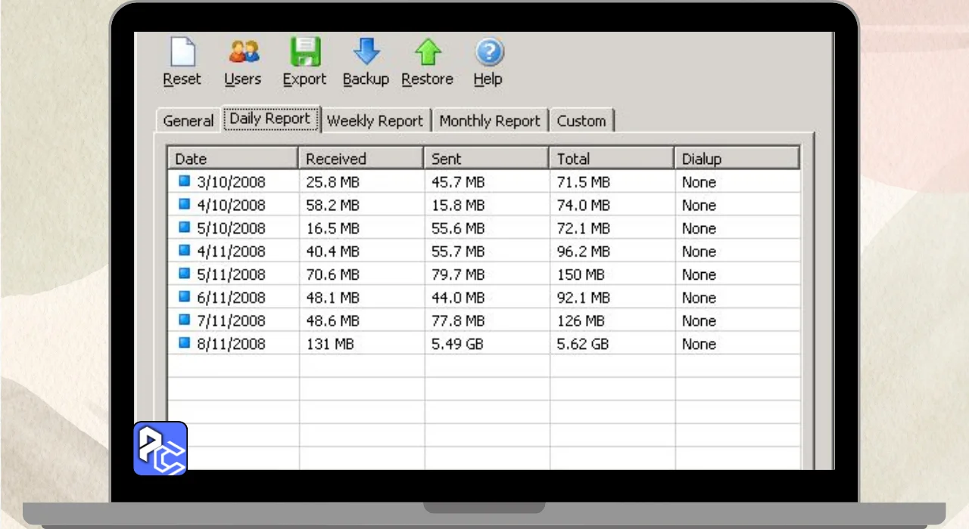Switch to the General tab
Screen dimensions: 969x529
[x=189, y=121]
